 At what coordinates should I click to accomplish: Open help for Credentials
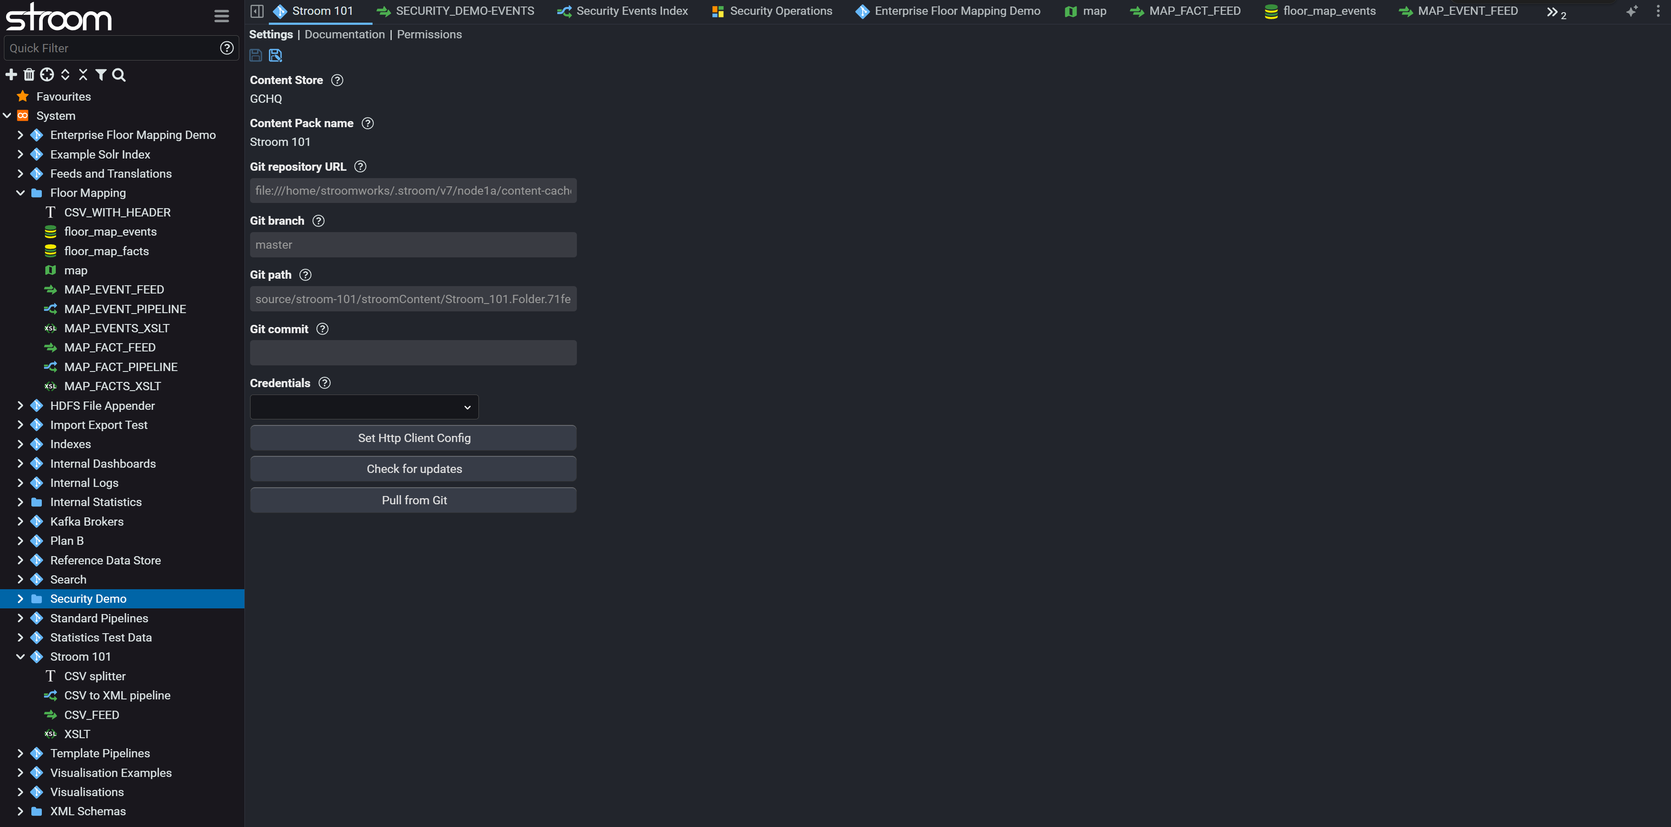click(x=325, y=383)
